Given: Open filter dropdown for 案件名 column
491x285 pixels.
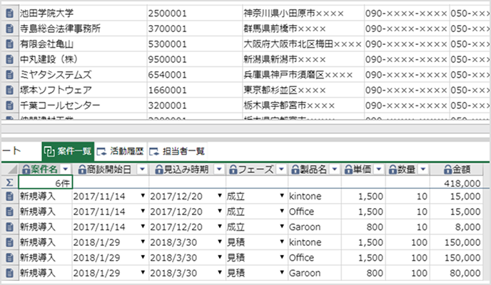Looking at the screenshot, I should tap(65, 170).
